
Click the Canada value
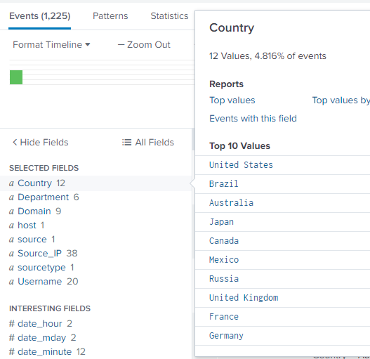click(224, 241)
